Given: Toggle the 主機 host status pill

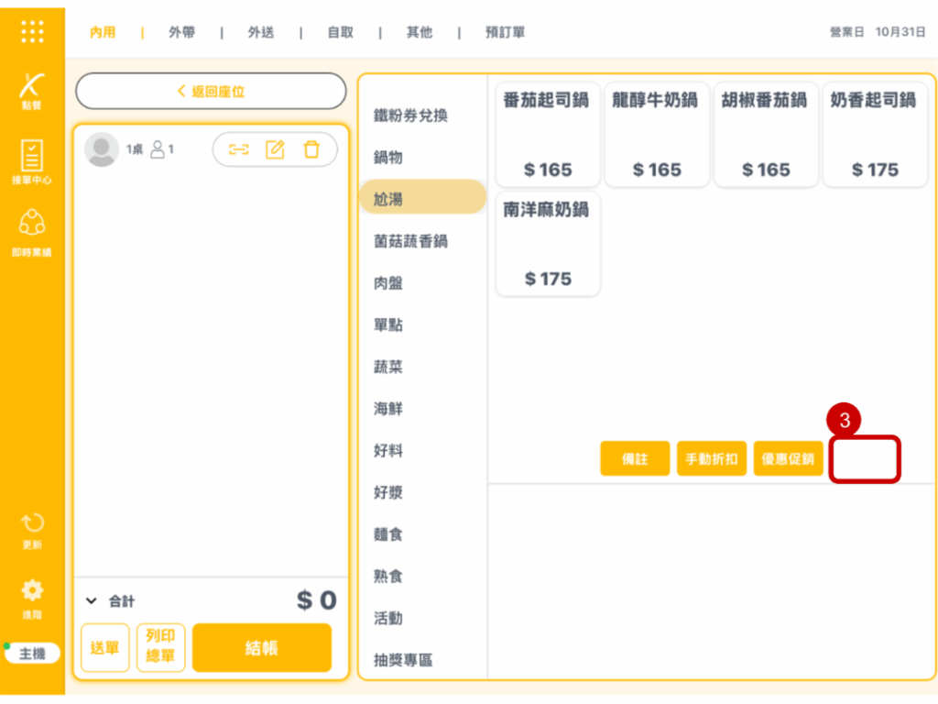Looking at the screenshot, I should click(32, 654).
